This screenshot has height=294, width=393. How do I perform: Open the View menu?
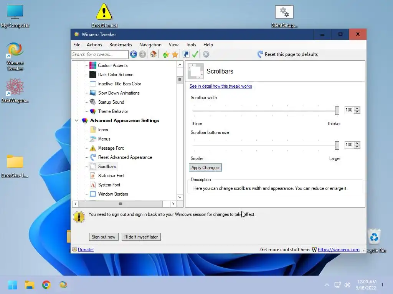coord(173,45)
